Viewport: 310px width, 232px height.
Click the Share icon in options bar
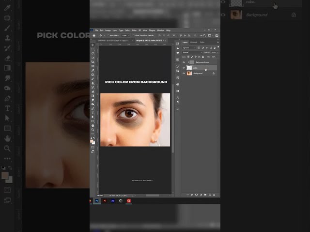(217, 35)
